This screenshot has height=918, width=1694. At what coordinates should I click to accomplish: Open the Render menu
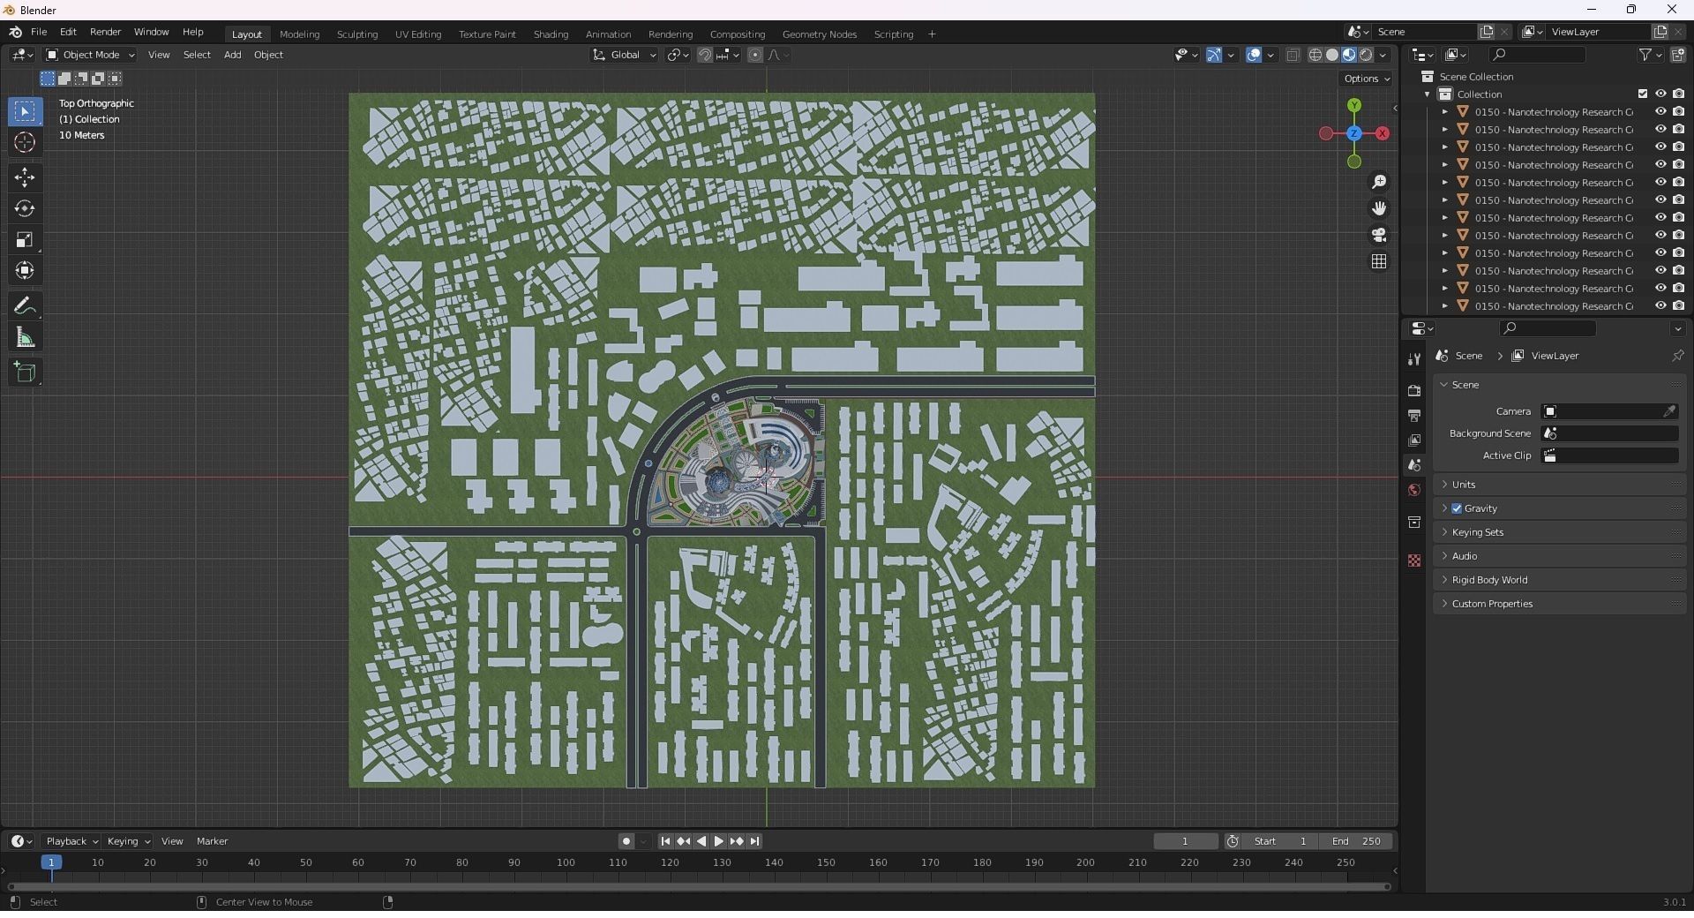tap(105, 32)
